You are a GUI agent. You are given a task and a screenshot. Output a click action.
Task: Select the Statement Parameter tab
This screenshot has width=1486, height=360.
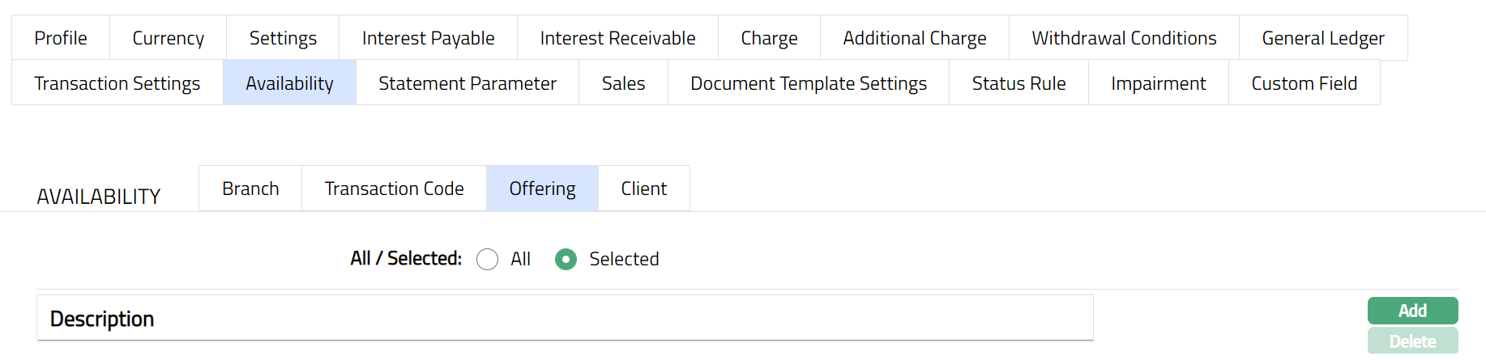[x=468, y=83]
